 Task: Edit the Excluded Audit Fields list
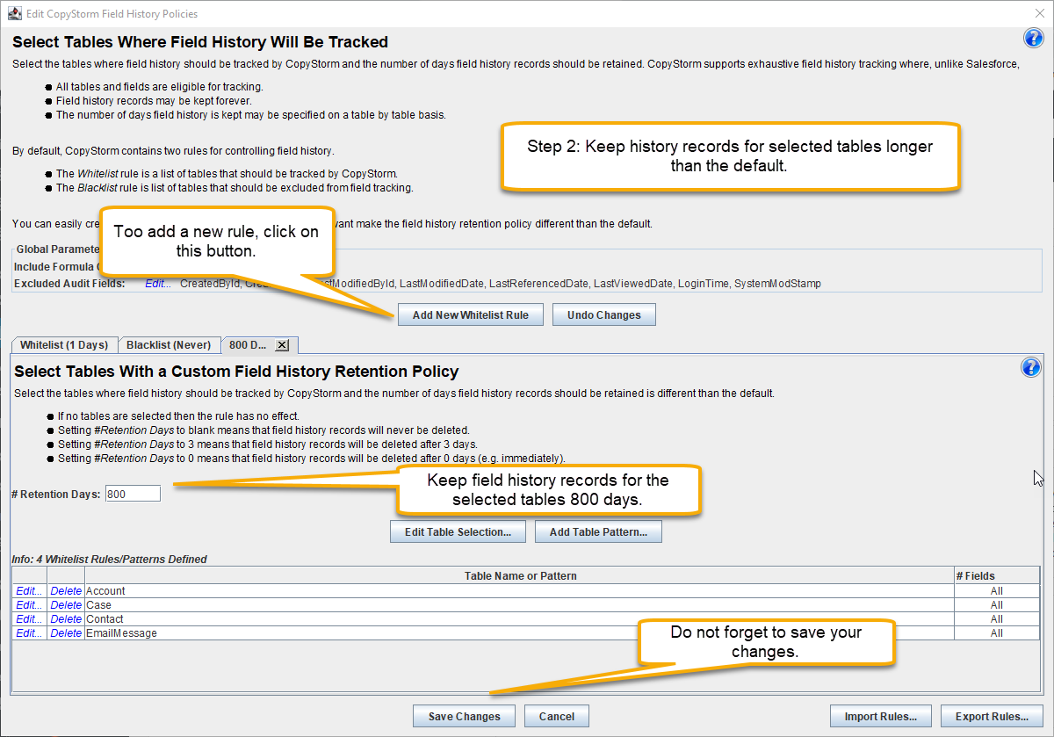click(158, 284)
